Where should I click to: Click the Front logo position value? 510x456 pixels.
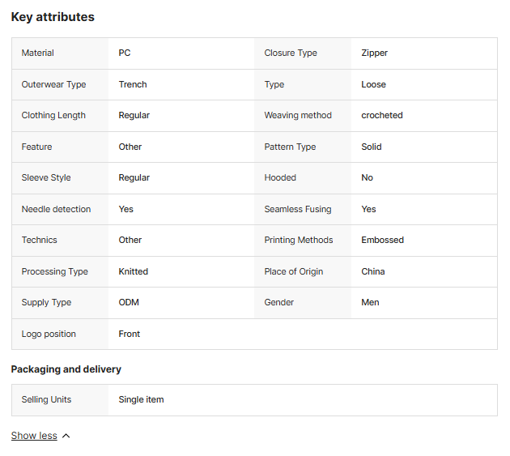pos(130,334)
